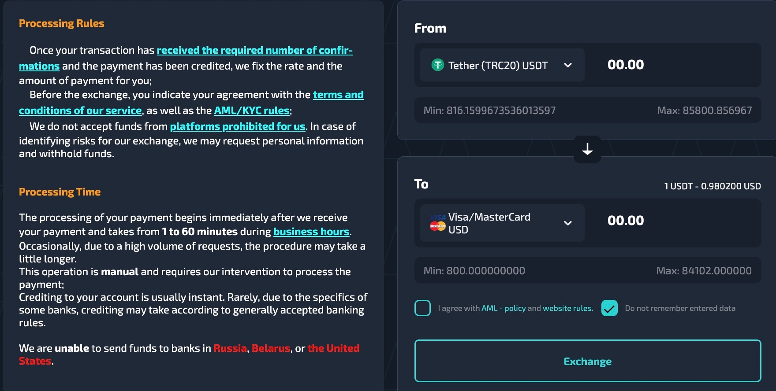This screenshot has width=776, height=391.
Task: Uncheck 'Do not remember entered data'
Action: (609, 308)
